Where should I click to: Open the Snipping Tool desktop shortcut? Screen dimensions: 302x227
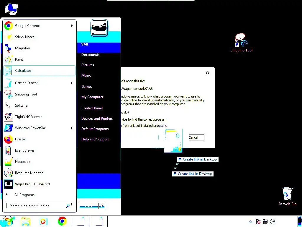[241, 43]
